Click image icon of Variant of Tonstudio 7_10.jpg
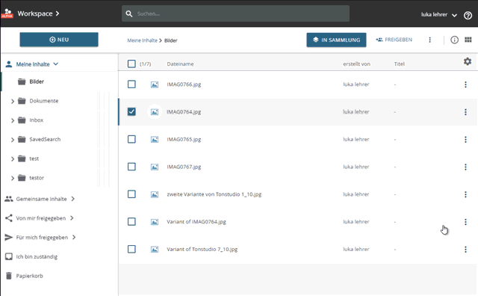Screen dimensions: 478x296 point(155,250)
